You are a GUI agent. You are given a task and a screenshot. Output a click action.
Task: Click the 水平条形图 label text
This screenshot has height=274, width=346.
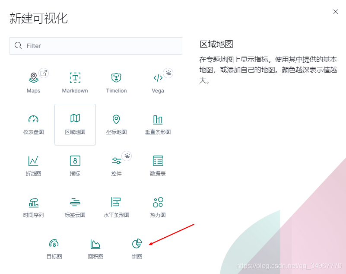pos(116,215)
